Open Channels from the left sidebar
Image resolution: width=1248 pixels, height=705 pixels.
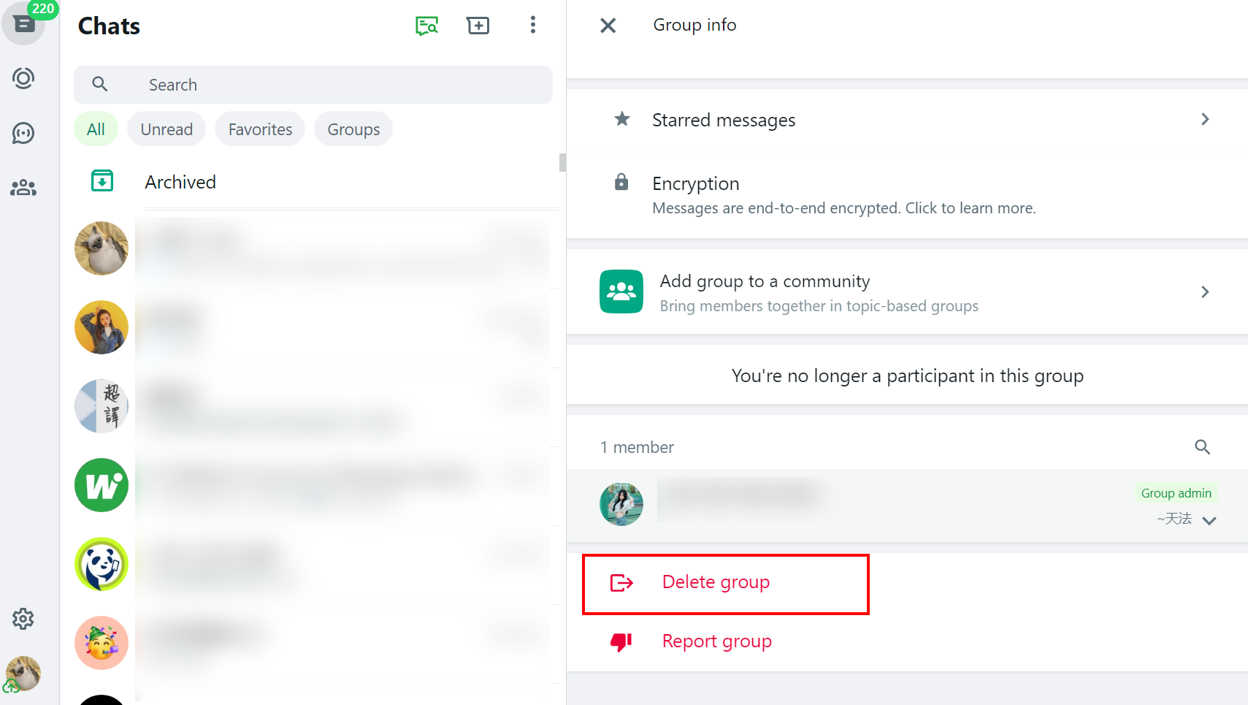[x=23, y=133]
